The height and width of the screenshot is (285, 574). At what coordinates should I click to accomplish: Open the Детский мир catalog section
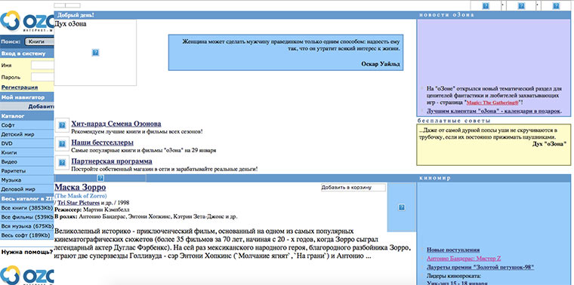(26, 134)
